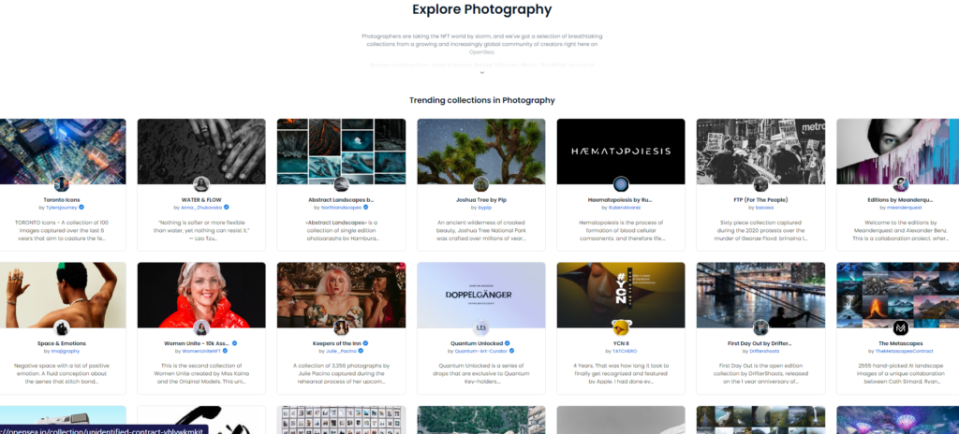Image resolution: width=959 pixels, height=434 pixels.
Task: Visit the WomenUniteNFT creator profile link
Action: tap(201, 352)
